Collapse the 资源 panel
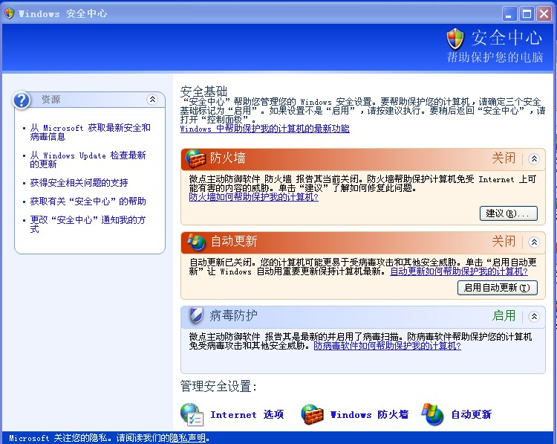The image size is (557, 444). pos(152,99)
